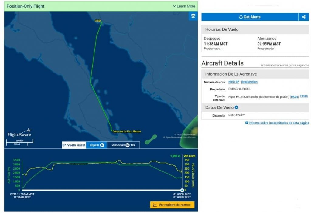Click the plus icon beside Informa sobre inexactitudes
Screen dimensions: 311x213
[x=247, y=123]
